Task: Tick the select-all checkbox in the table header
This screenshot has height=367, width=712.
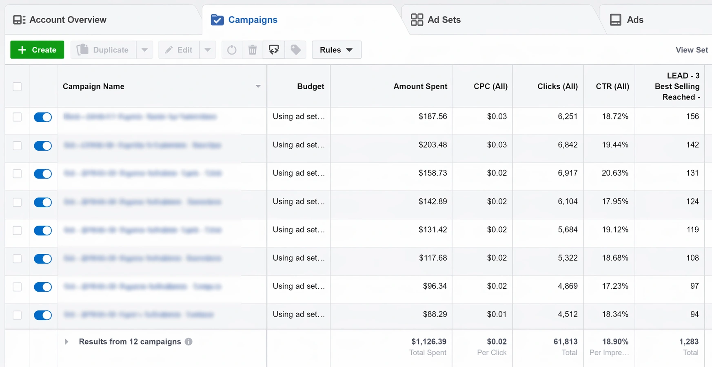Action: tap(17, 87)
